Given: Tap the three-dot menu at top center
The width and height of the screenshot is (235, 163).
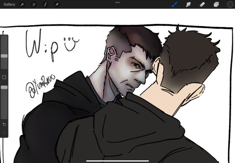Looking at the screenshot, I should [x=117, y=3].
